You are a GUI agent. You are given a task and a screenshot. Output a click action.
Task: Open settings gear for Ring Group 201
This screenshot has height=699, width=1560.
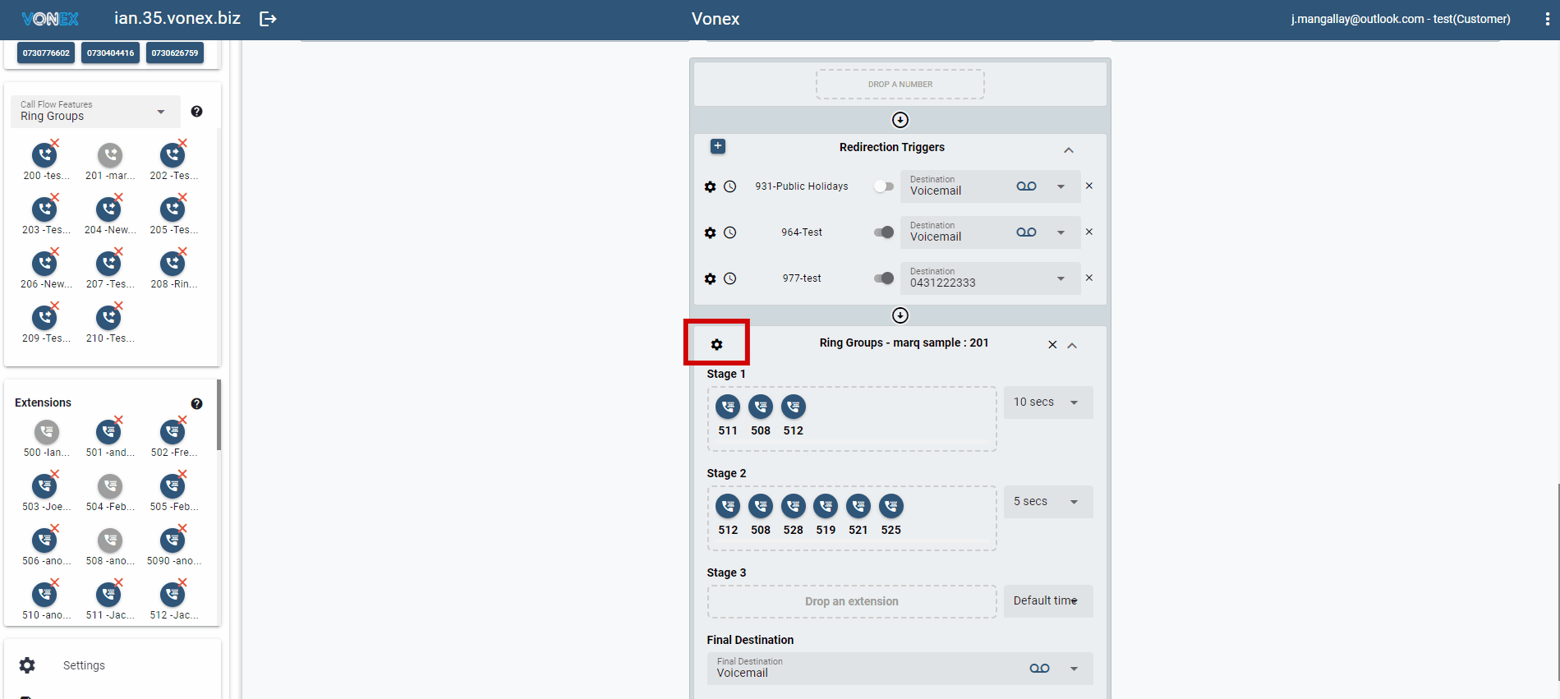pos(716,344)
